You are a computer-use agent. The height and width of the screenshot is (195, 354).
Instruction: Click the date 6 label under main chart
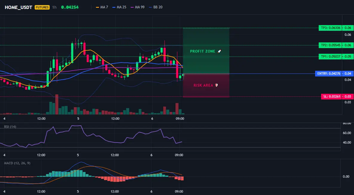[152, 119]
